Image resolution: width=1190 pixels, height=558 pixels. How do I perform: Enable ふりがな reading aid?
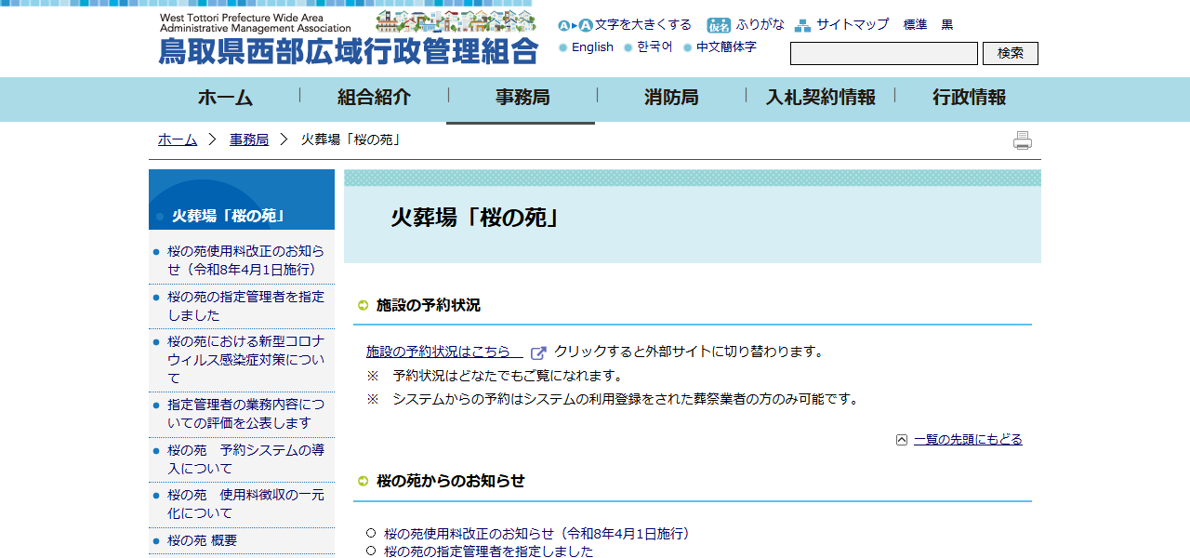click(760, 25)
